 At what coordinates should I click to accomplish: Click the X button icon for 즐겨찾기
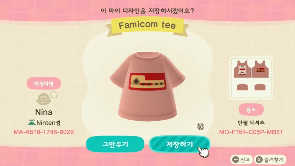tap(259, 160)
